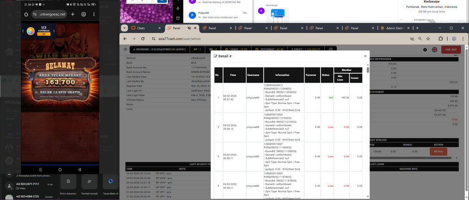Tap the colorful spin wheel Kepingan icon
The height and width of the screenshot is (200, 469).
pos(31,31)
